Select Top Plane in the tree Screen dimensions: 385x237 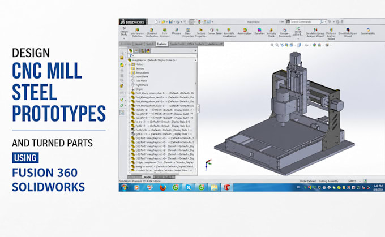141,81
